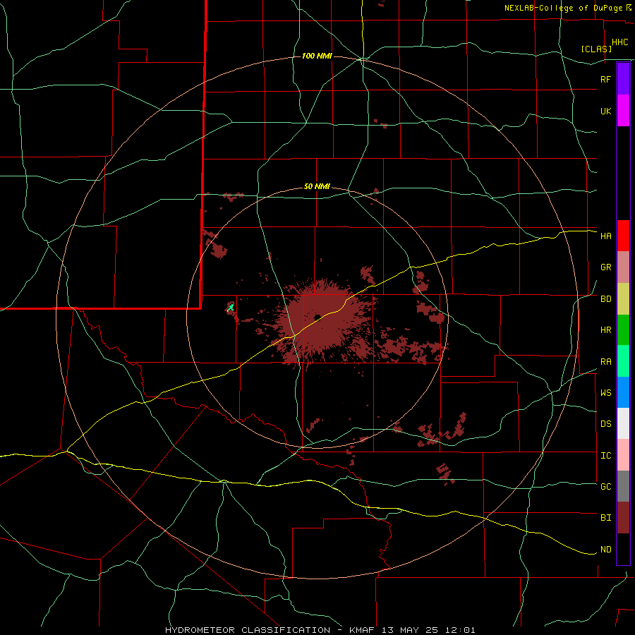Click the GC legend label

[605, 487]
